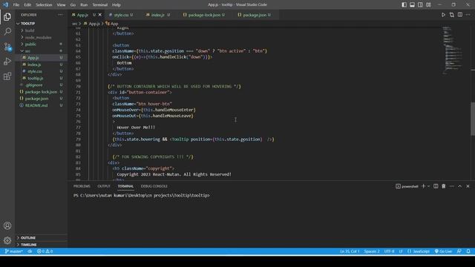The image size is (475, 267).
Task: Switch to the package-lock.json editor tab
Action: [x=204, y=15]
